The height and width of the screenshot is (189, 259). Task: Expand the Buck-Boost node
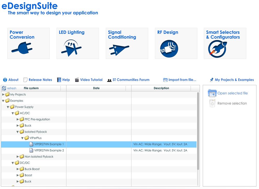[x=18, y=169]
